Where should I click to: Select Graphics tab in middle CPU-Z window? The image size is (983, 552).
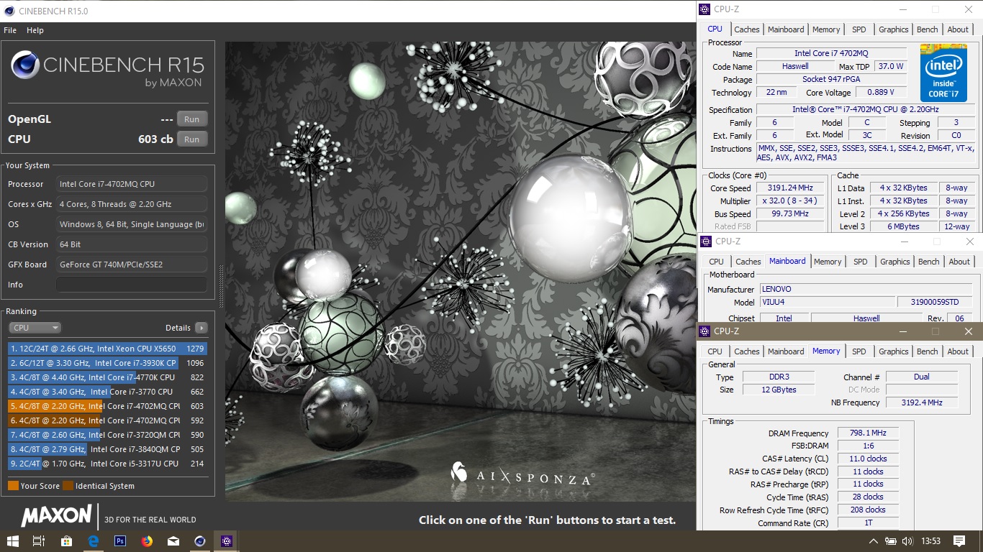tap(895, 262)
